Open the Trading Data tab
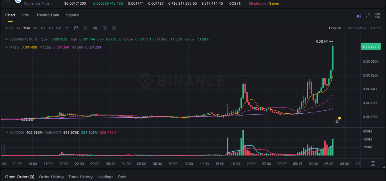The width and height of the screenshot is (386, 181). coord(48,15)
